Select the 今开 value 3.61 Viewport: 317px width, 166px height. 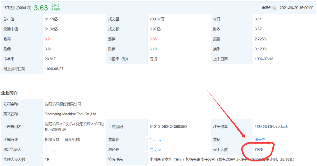pyautogui.click(x=258, y=19)
